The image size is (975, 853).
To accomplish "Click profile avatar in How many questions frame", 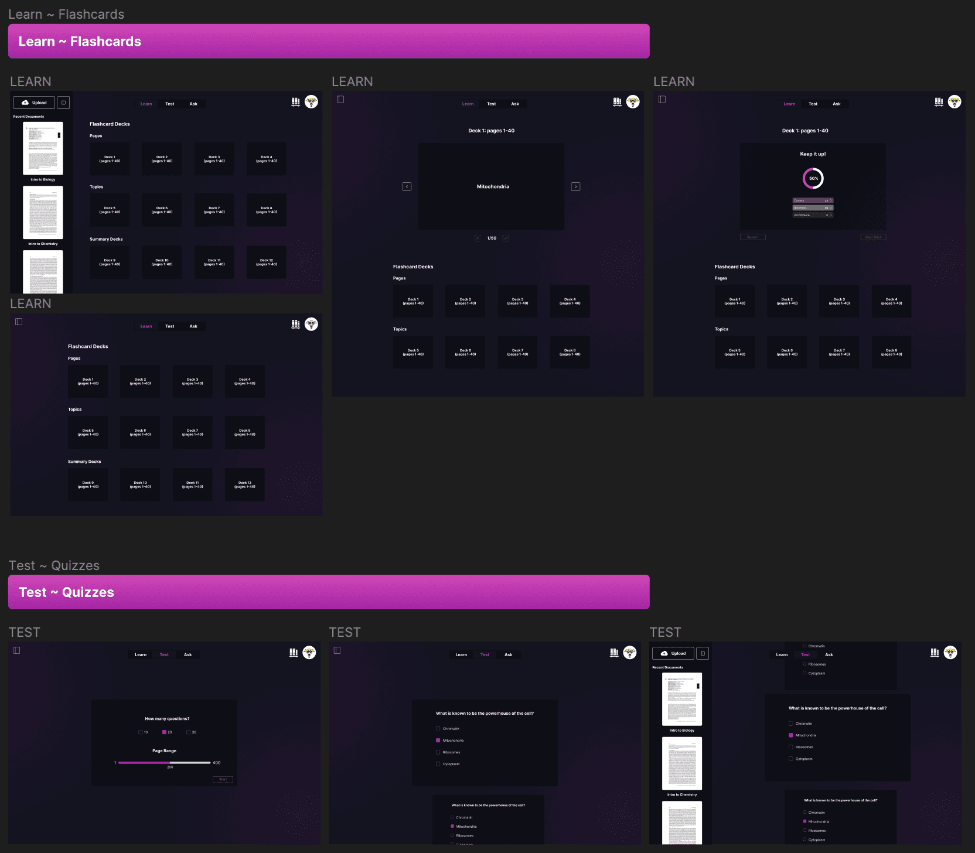I will (x=309, y=653).
